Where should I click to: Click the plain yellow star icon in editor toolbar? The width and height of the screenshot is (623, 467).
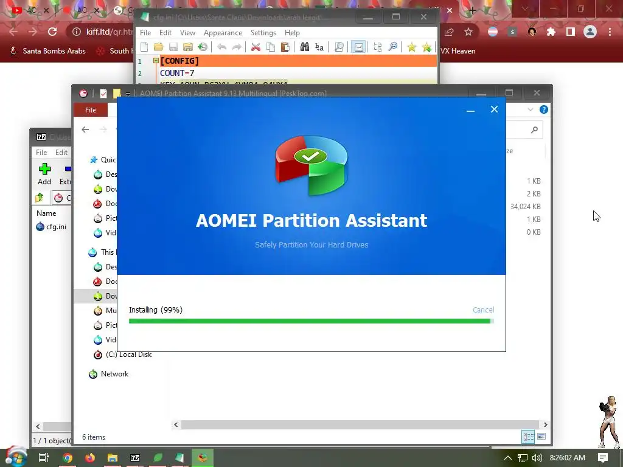pos(412,47)
